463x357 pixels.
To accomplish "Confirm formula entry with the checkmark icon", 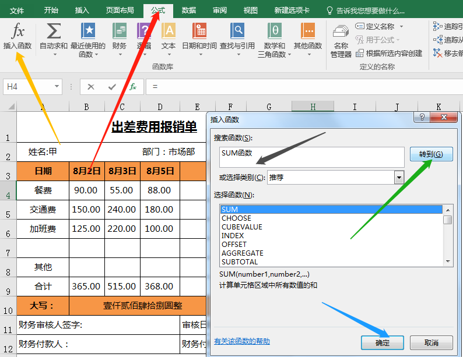I will point(112,87).
